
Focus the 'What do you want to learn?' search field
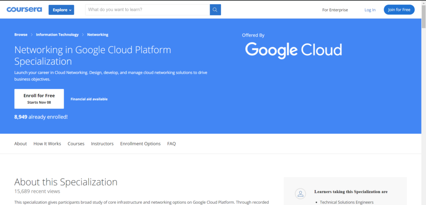pyautogui.click(x=148, y=10)
